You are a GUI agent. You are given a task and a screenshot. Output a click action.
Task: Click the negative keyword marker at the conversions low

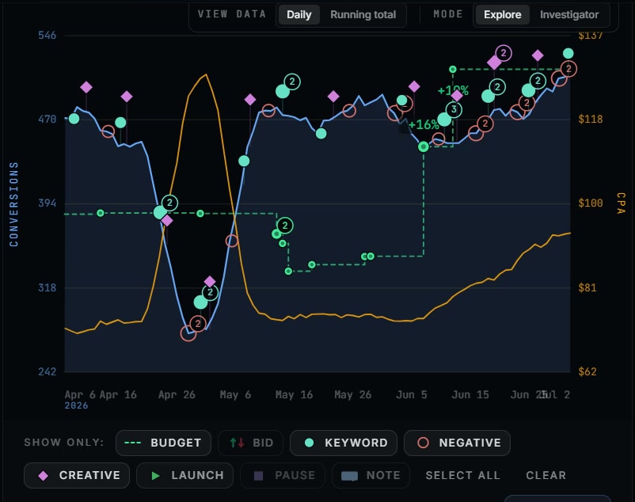coord(188,333)
